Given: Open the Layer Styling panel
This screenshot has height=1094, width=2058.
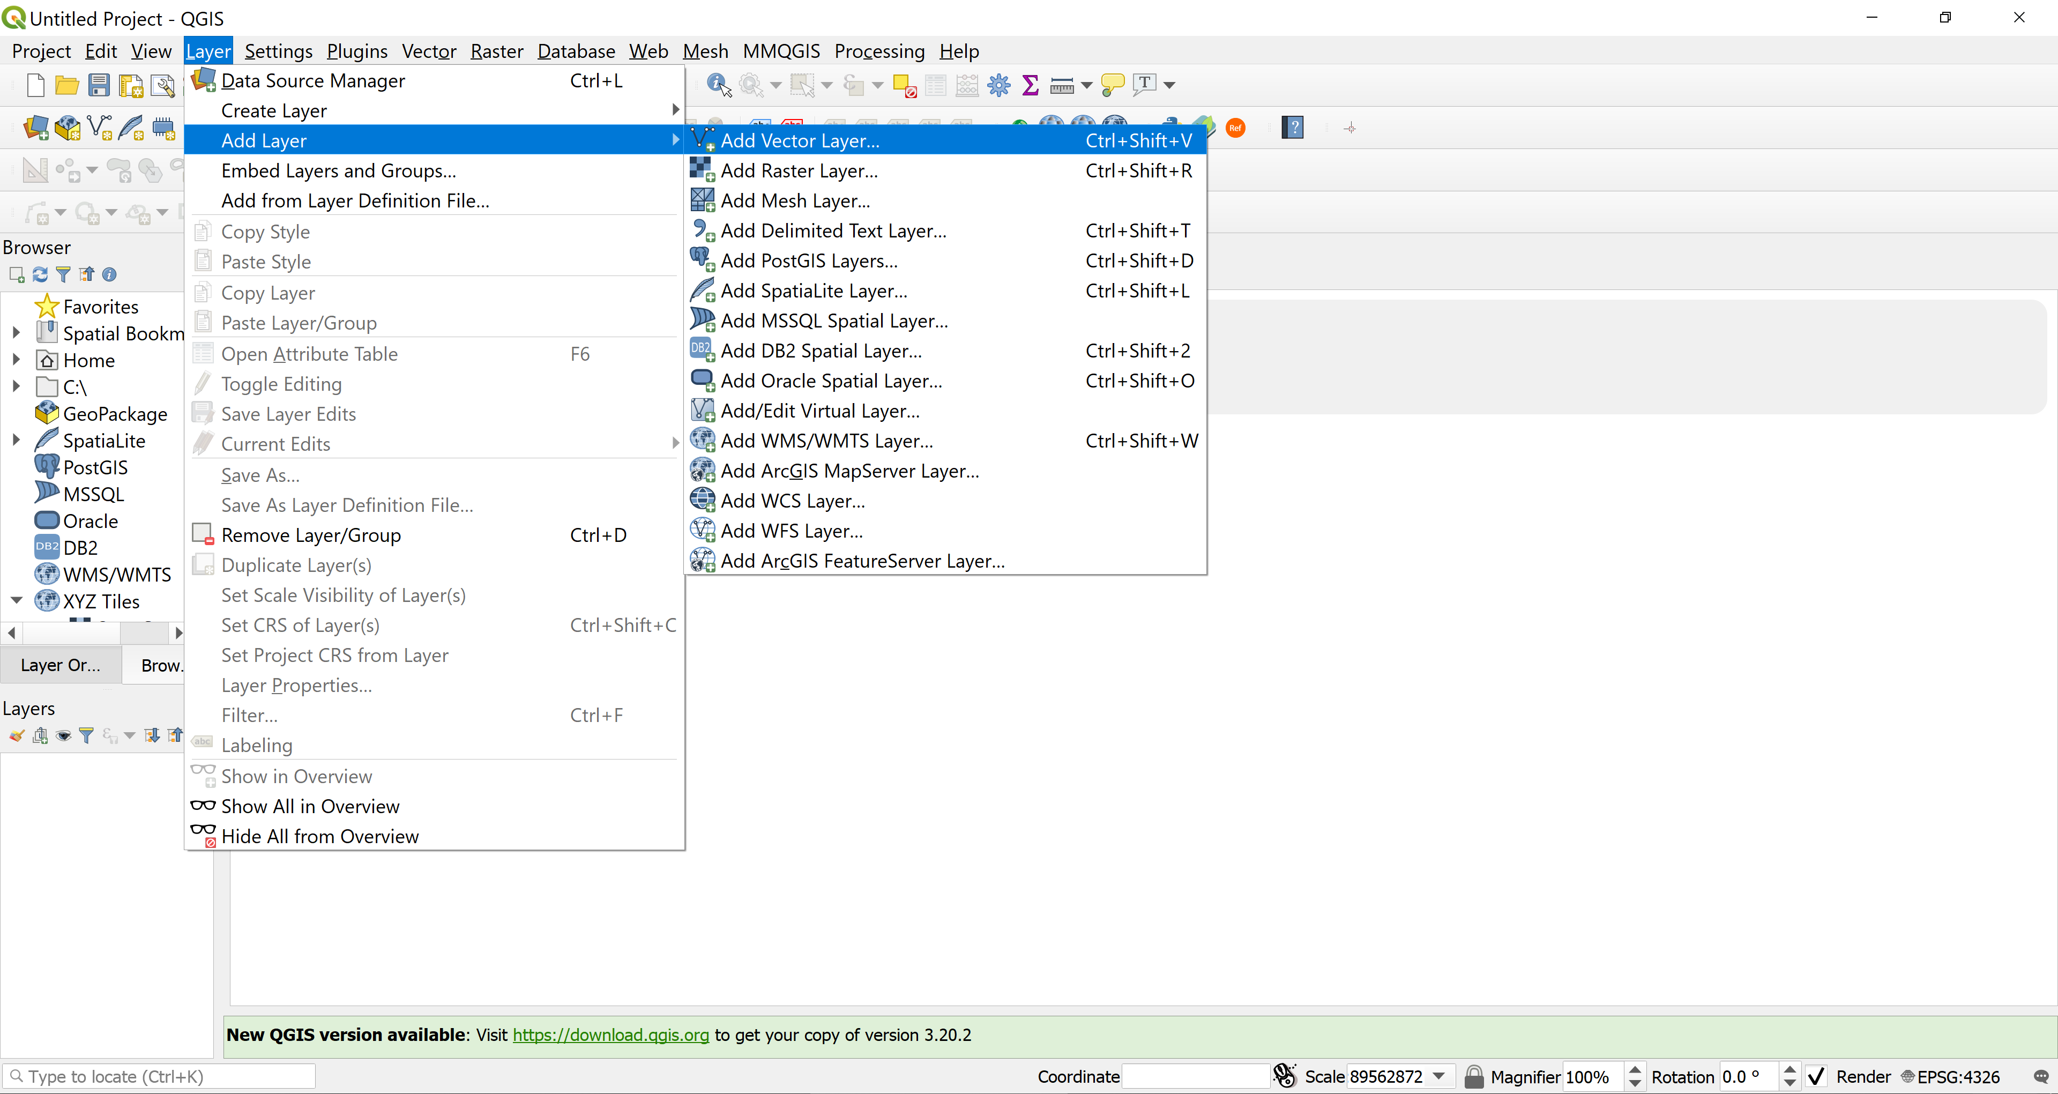Looking at the screenshot, I should [16, 735].
